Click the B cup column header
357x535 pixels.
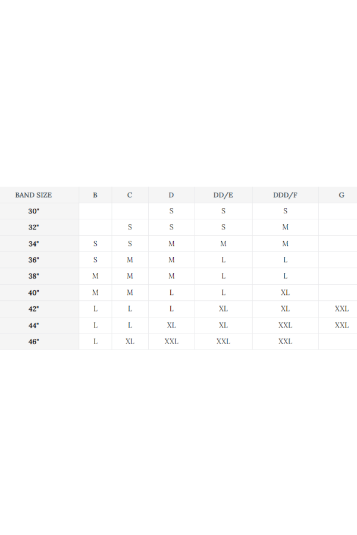coord(95,195)
